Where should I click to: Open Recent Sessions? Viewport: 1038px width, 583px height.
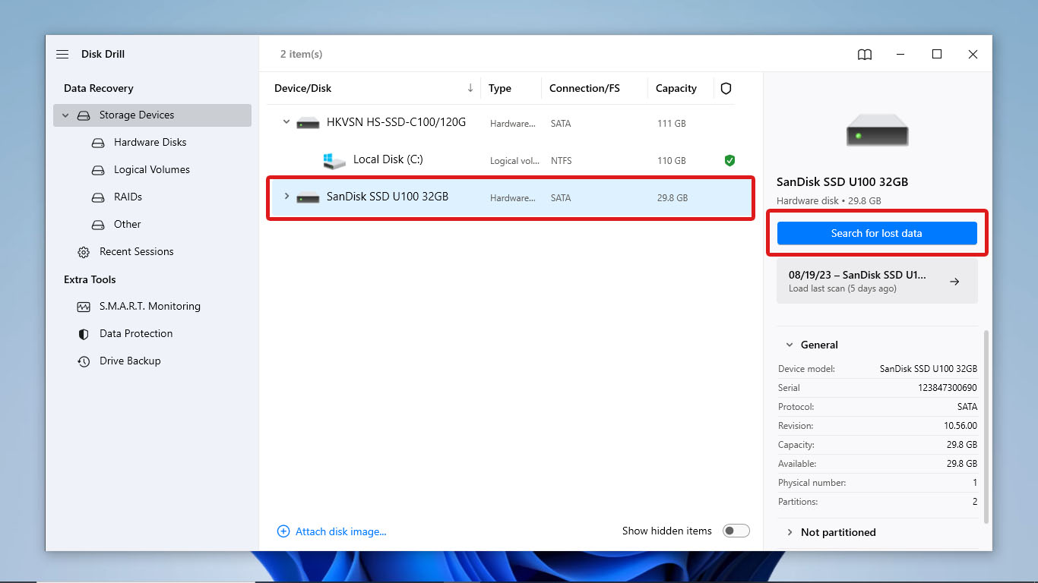[x=136, y=252]
